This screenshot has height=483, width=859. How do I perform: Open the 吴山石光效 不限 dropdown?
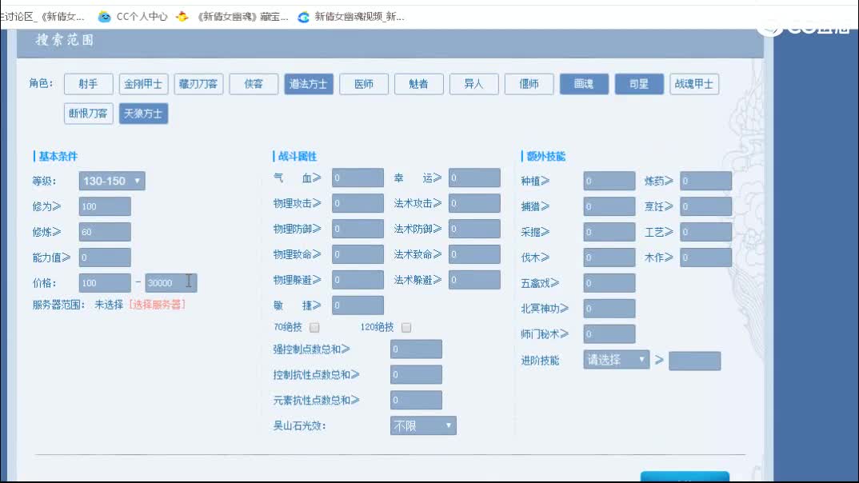click(423, 425)
